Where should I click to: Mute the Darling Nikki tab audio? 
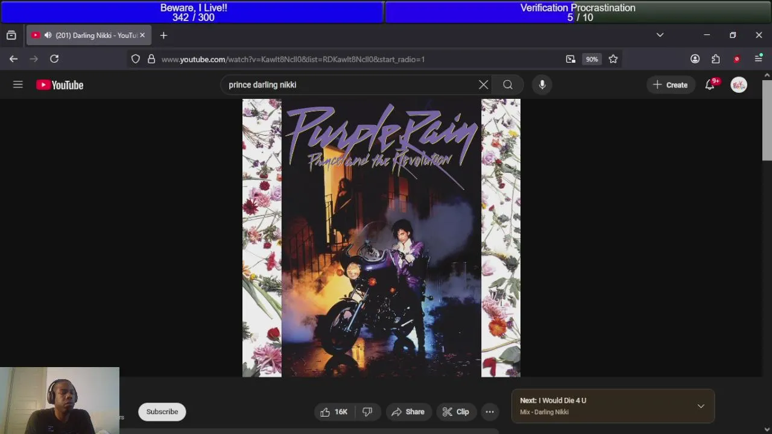[x=48, y=36]
